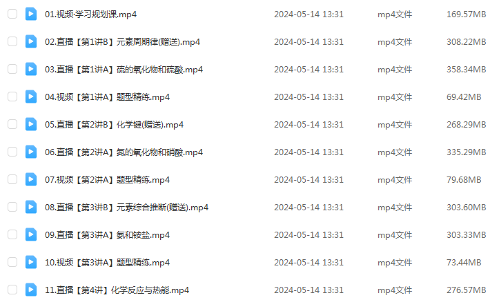
Task: Enable checkbox for 11.直播【第4讲】化学反应与热能
Action: [12, 290]
